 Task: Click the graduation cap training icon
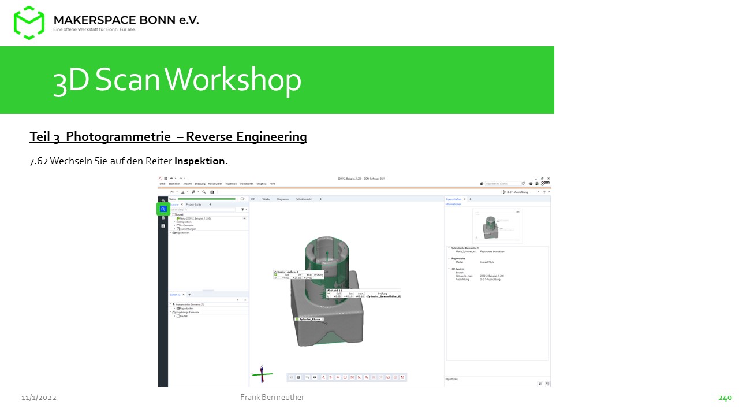coord(531,184)
